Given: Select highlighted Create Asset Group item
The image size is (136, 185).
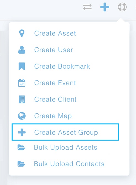Looking at the screenshot, I should (x=65, y=132).
